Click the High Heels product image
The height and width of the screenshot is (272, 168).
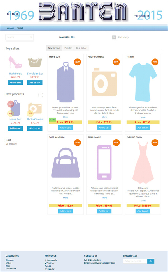coord(15,62)
